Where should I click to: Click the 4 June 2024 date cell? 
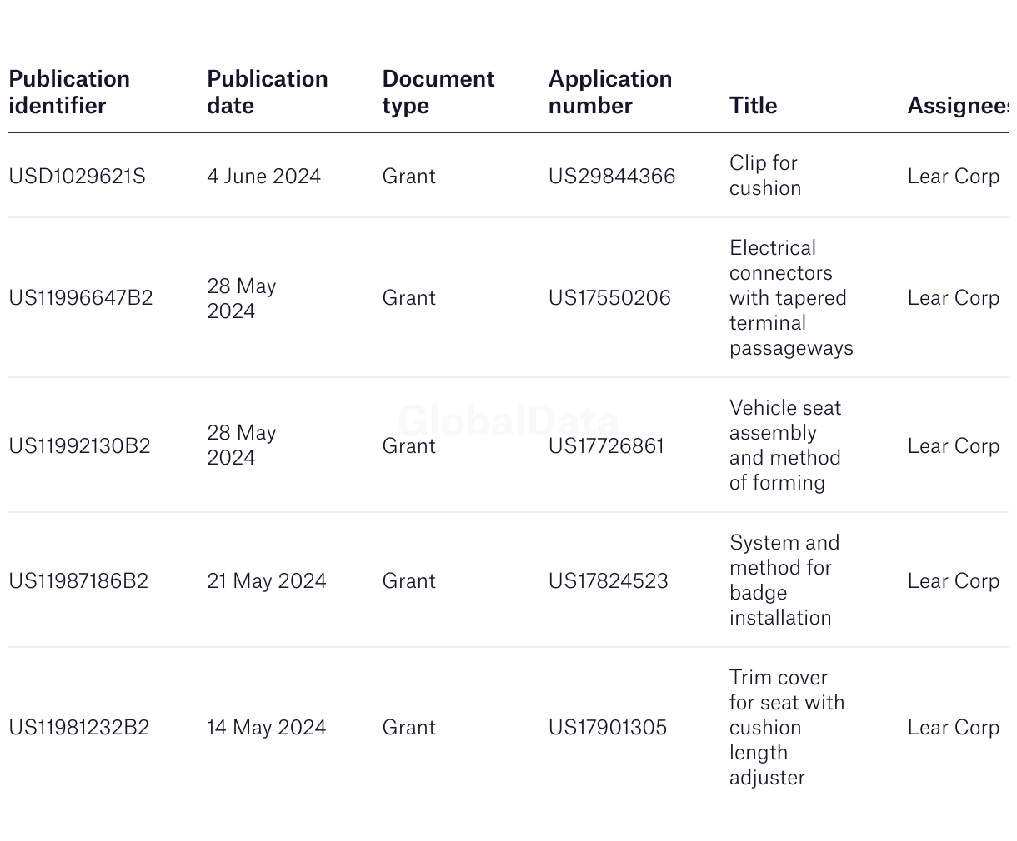click(x=263, y=177)
